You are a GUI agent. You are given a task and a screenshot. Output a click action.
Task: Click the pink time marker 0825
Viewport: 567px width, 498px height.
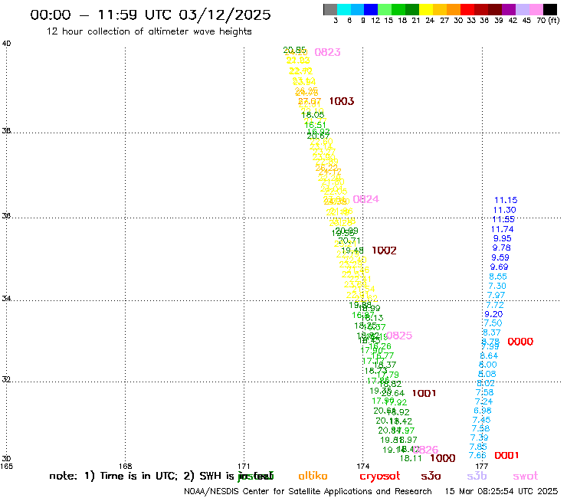(399, 336)
